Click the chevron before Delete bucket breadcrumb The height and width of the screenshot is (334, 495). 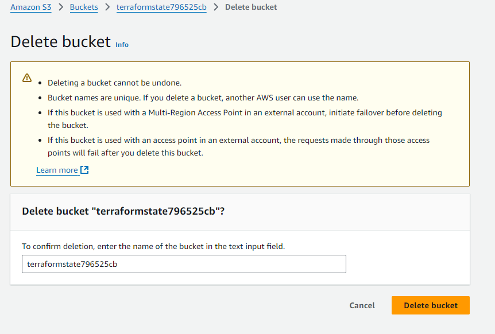click(216, 7)
